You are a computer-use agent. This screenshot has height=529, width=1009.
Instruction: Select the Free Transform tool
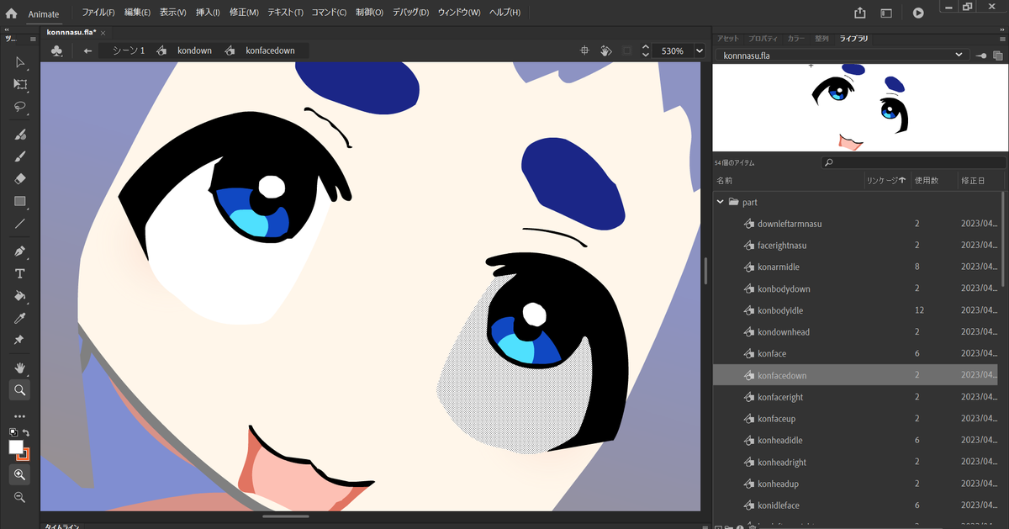(x=20, y=85)
